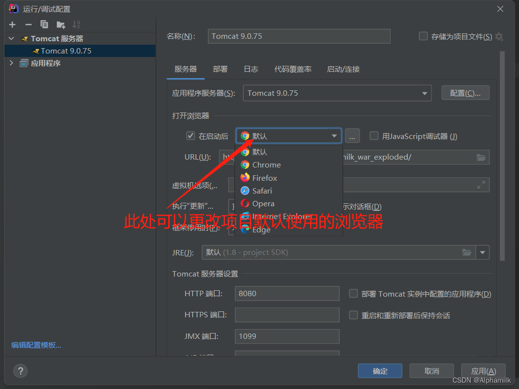Remove selected configuration with minus icon
Image resolution: width=519 pixels, height=389 pixels.
29,25
